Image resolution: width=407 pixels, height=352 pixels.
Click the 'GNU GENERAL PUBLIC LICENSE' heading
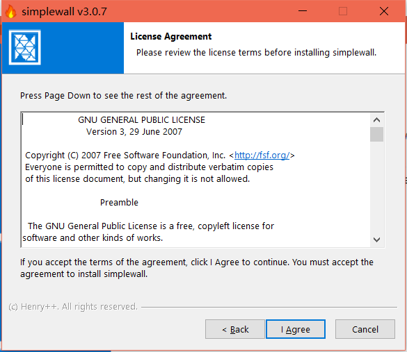tap(141, 120)
